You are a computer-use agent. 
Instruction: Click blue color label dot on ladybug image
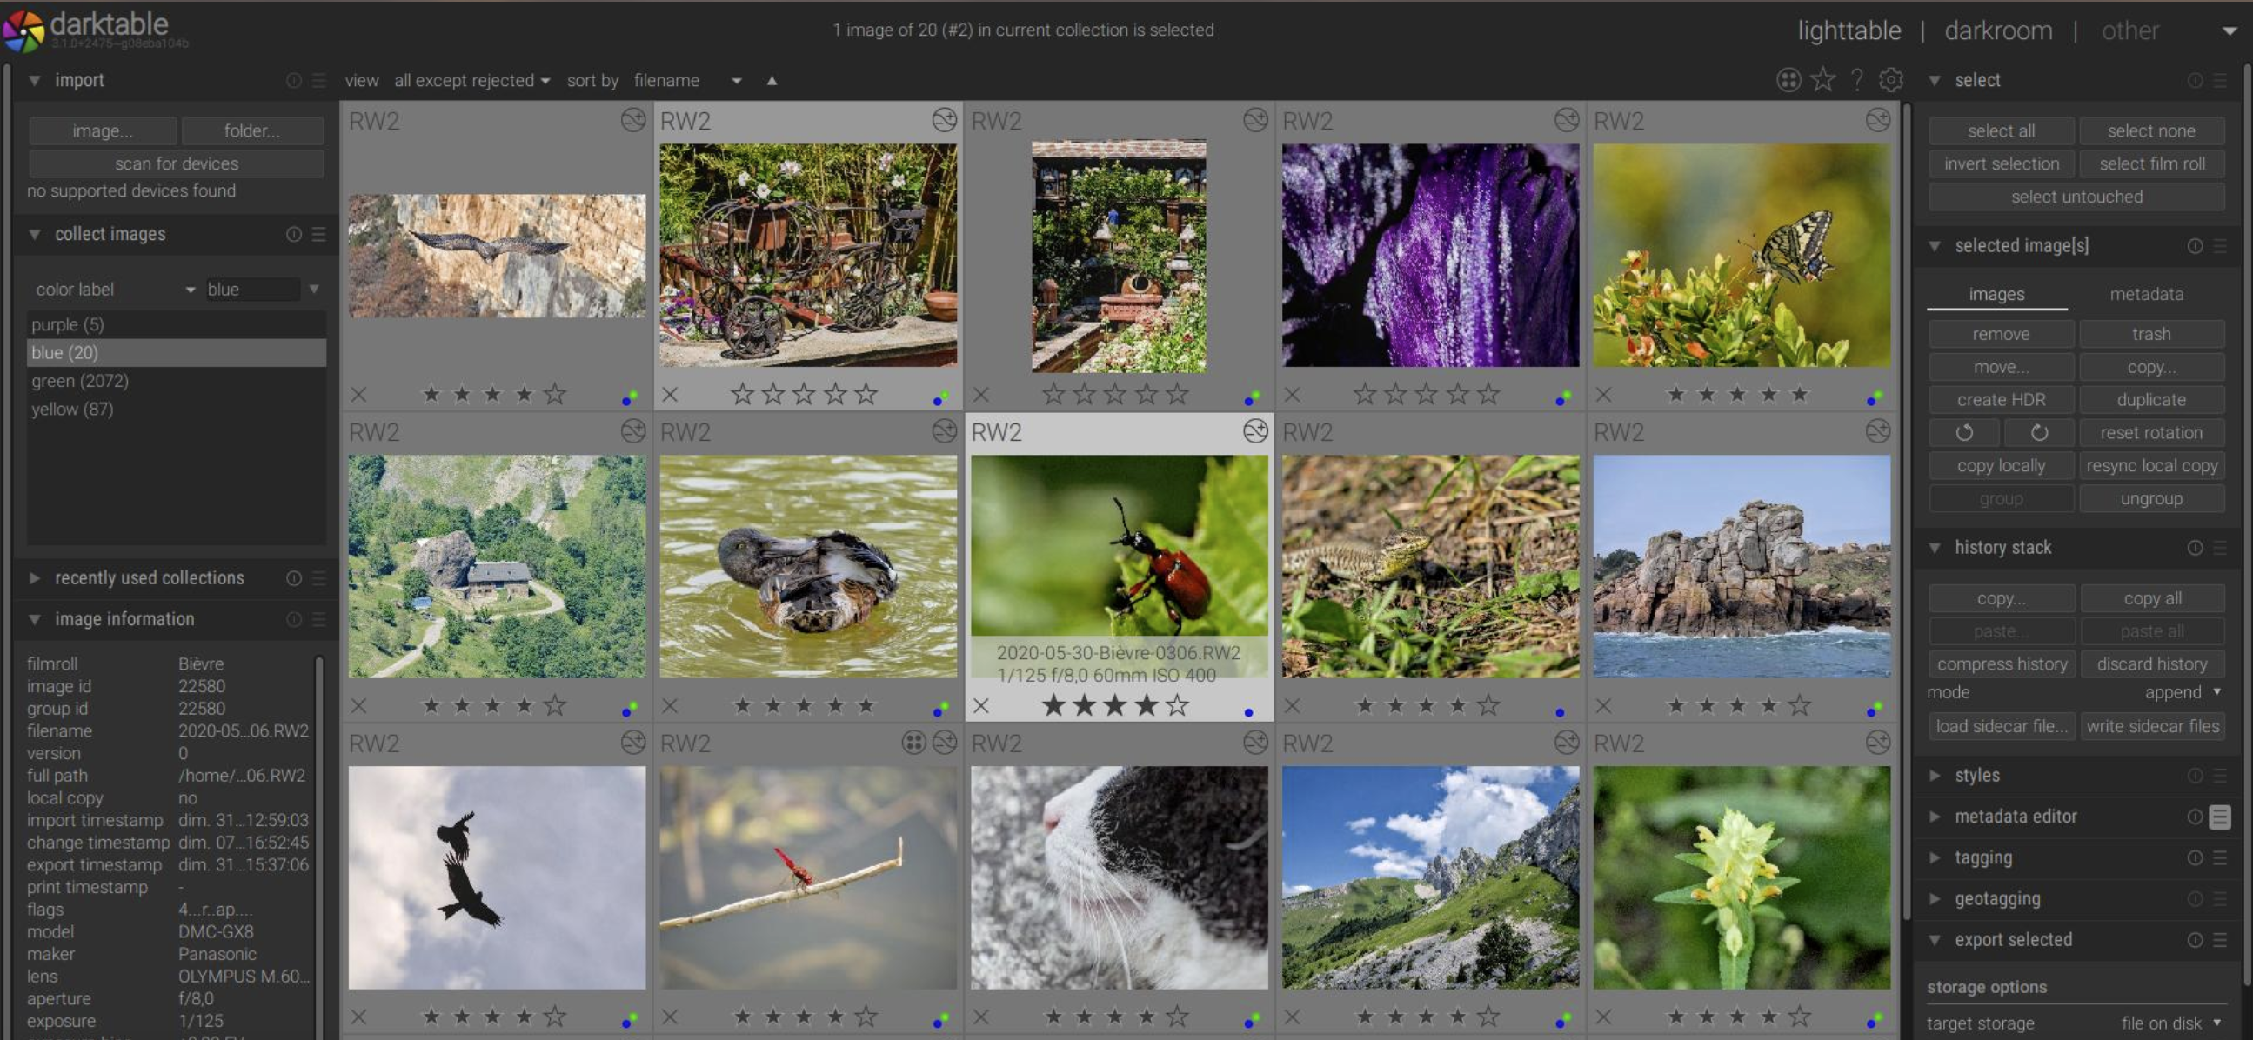click(x=1248, y=712)
